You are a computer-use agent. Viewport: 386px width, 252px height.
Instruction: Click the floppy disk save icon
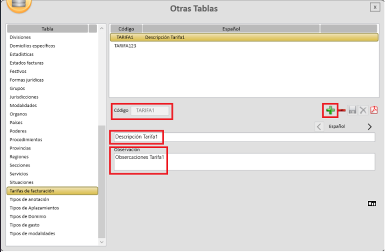(352, 110)
